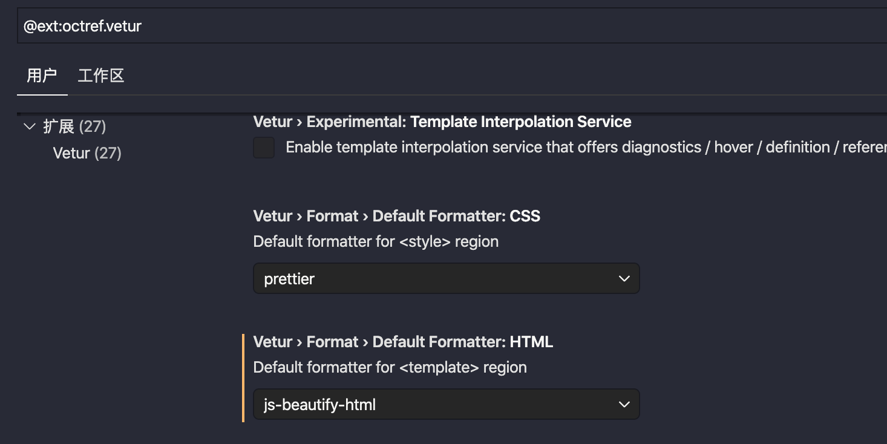Open the CSS default formatter dropdown (prettier)
Screen dimensions: 887x444
point(447,278)
